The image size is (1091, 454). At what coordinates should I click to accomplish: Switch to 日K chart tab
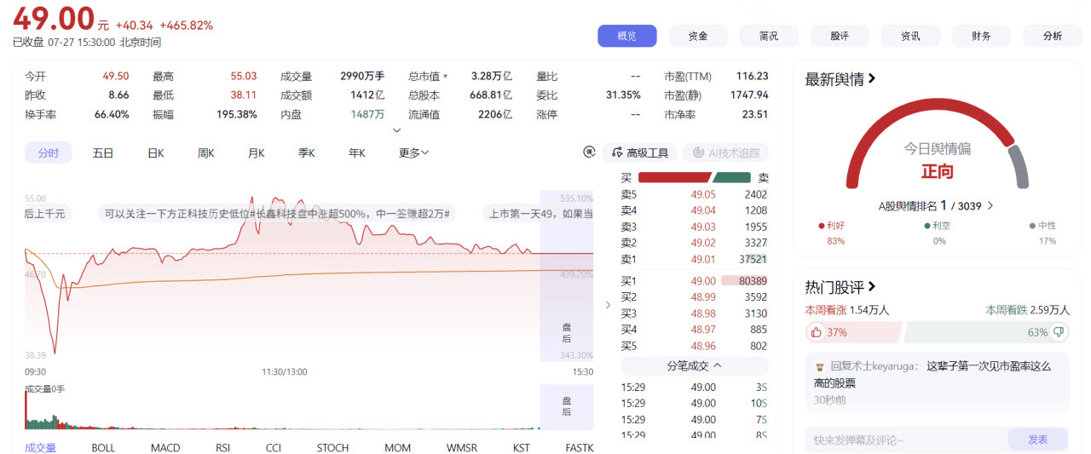[x=155, y=152]
